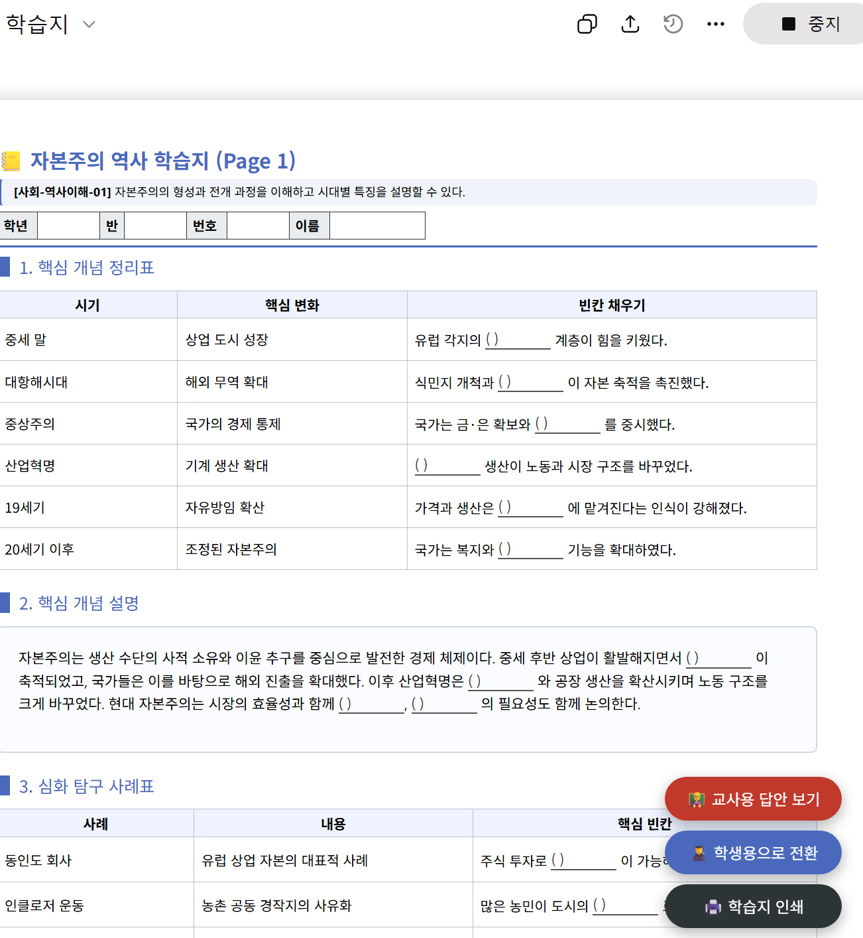Click the printer icon on 학습지 인쇄
Screen dimensions: 863x938
pos(713,906)
